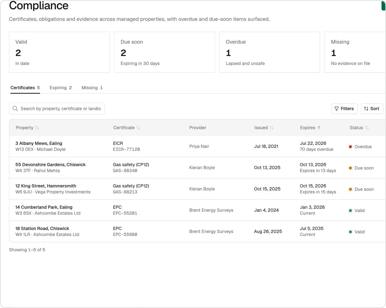Click Kieran Boyle in Devonshire Gardens row
This screenshot has width=386, height=308.
pyautogui.click(x=202, y=167)
